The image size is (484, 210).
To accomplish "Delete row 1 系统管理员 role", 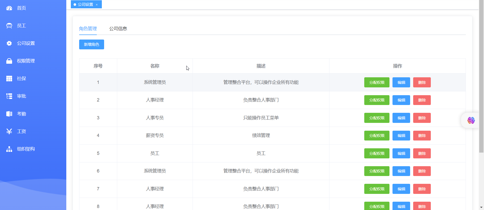I will pyautogui.click(x=422, y=82).
